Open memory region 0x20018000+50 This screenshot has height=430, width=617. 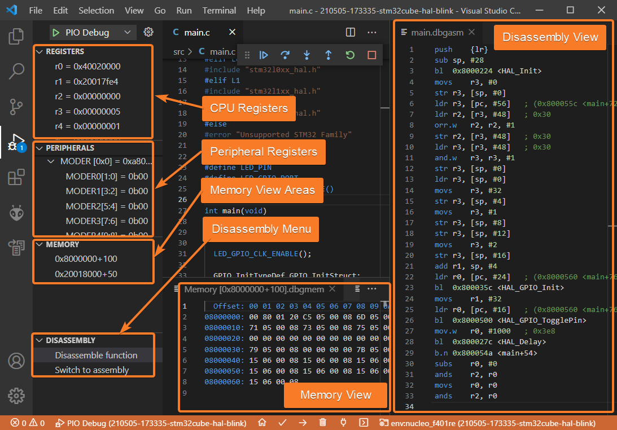point(86,274)
